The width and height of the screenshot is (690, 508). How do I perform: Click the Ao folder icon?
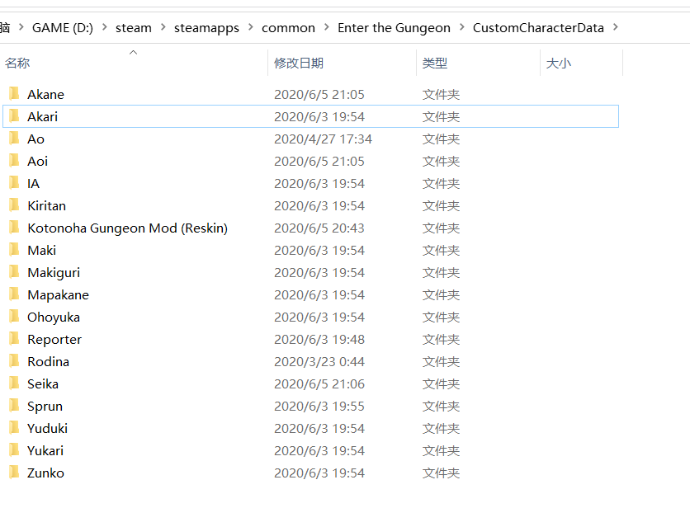click(x=14, y=139)
